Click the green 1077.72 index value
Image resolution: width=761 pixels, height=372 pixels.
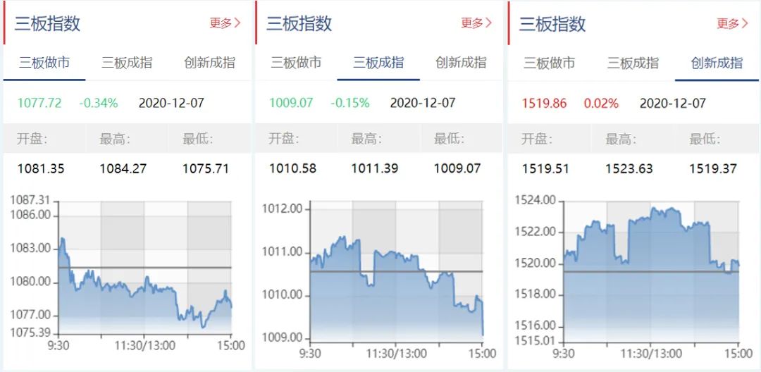click(39, 103)
